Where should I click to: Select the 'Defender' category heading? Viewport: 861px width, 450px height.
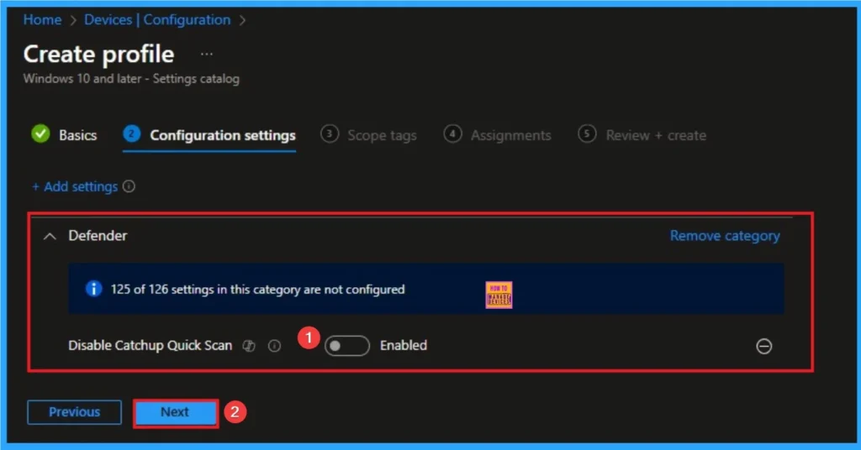98,236
